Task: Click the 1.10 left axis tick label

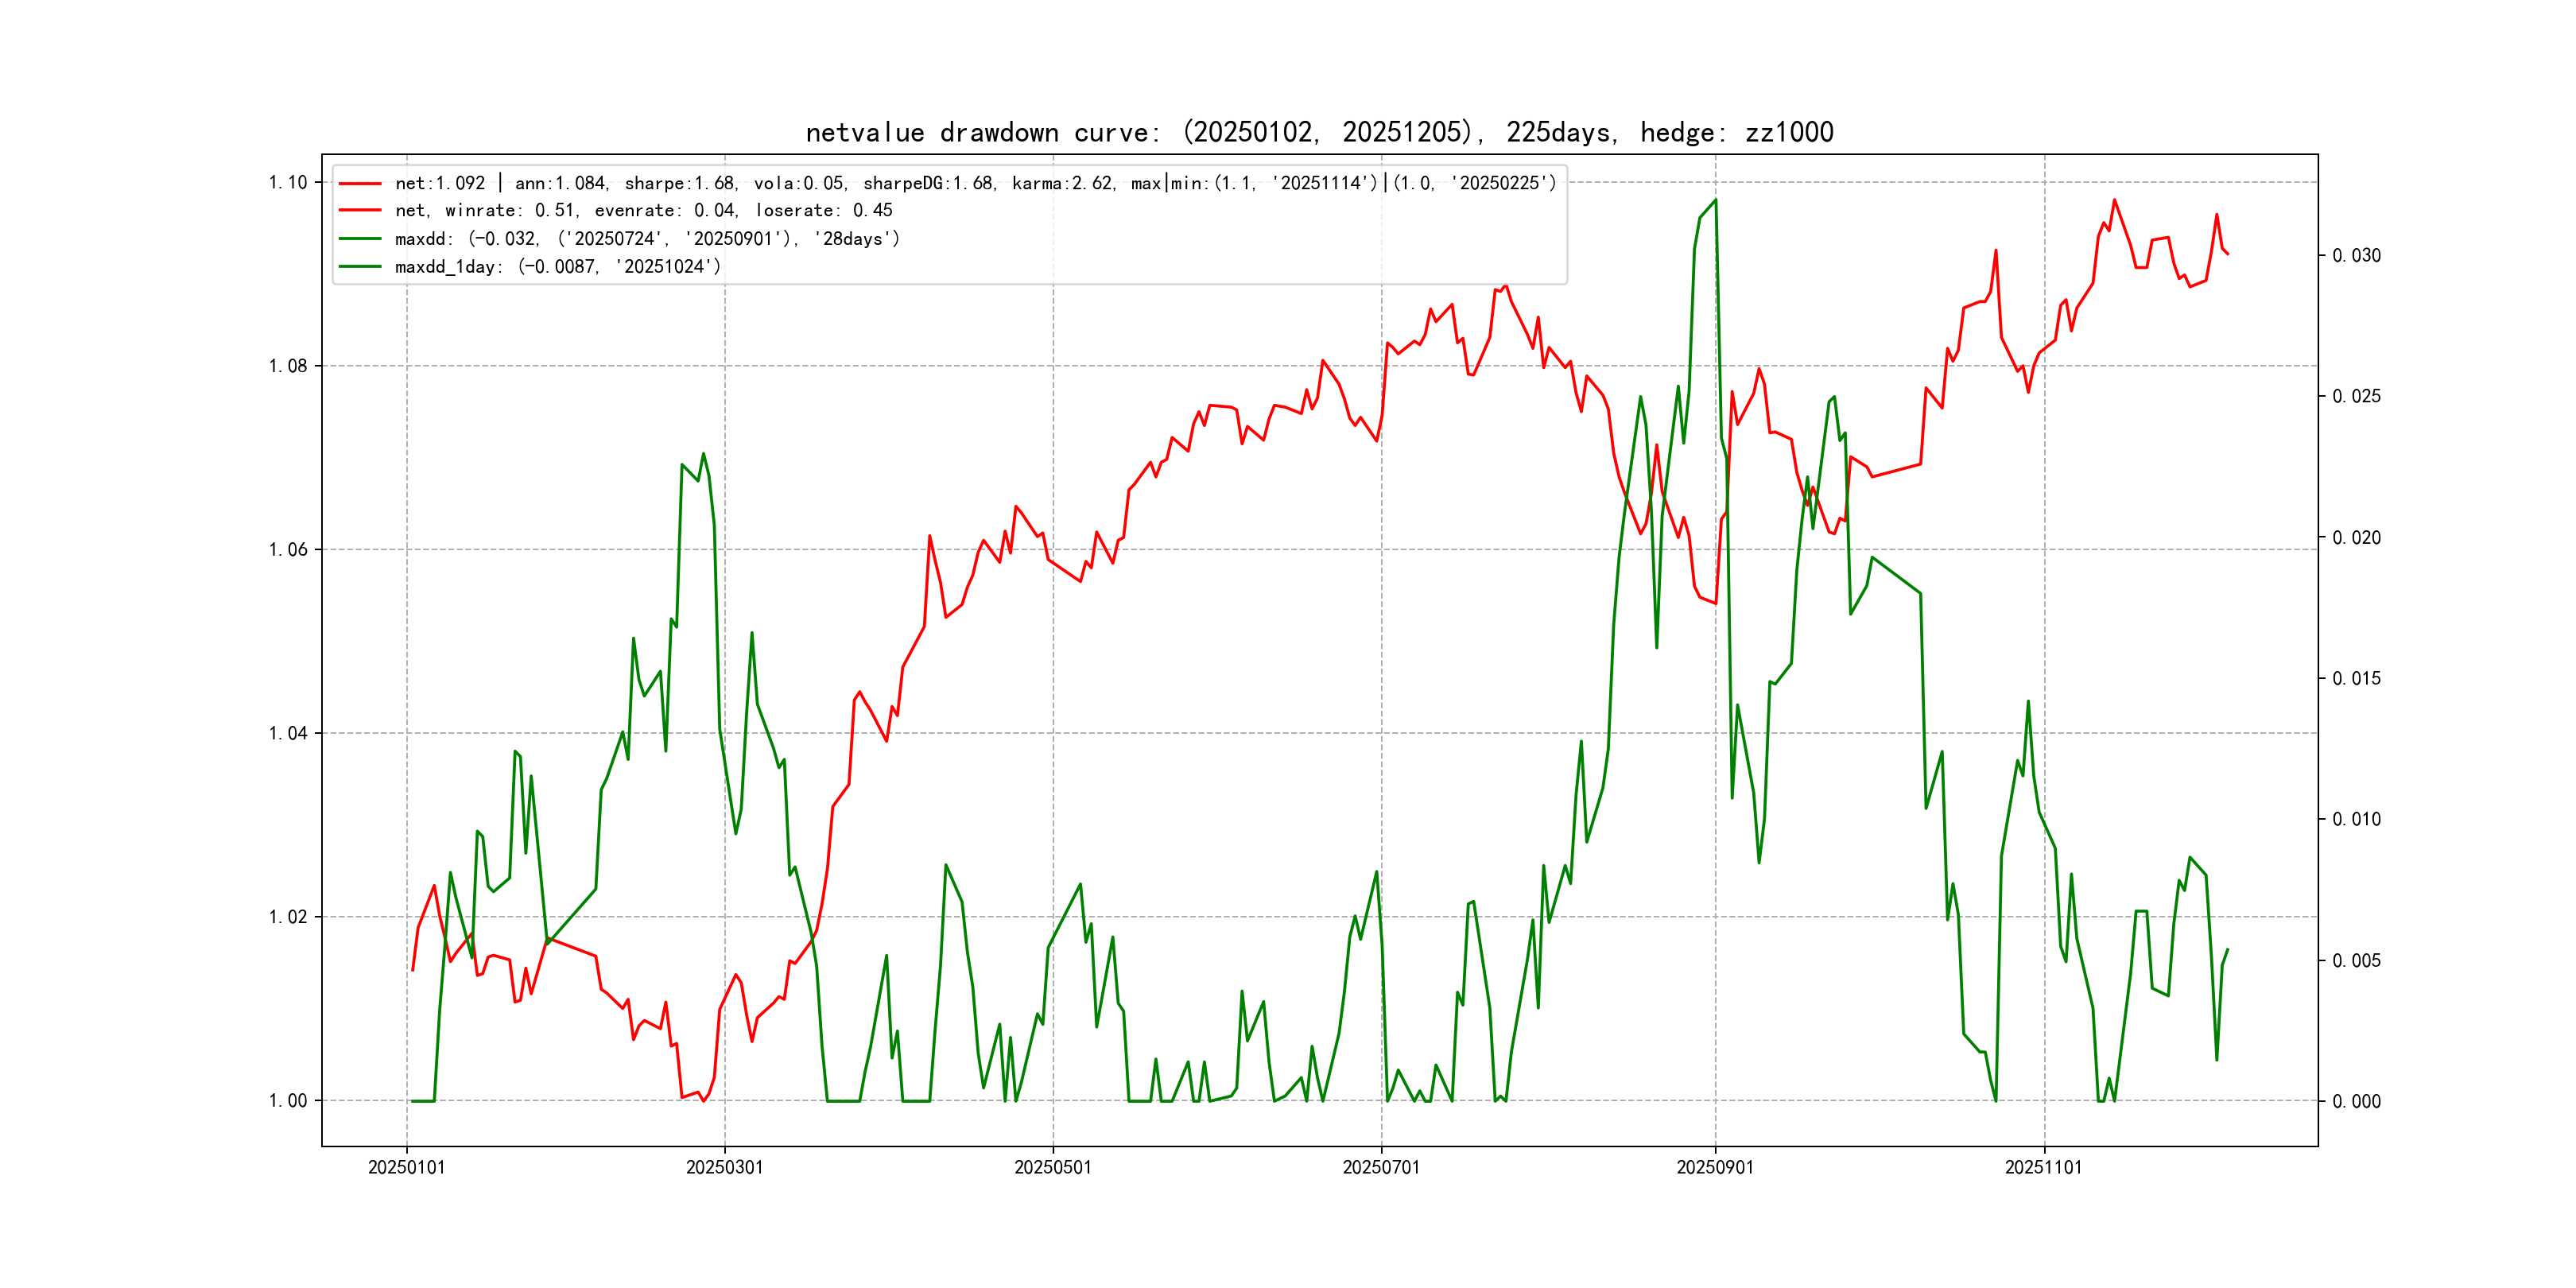Action: click(288, 182)
